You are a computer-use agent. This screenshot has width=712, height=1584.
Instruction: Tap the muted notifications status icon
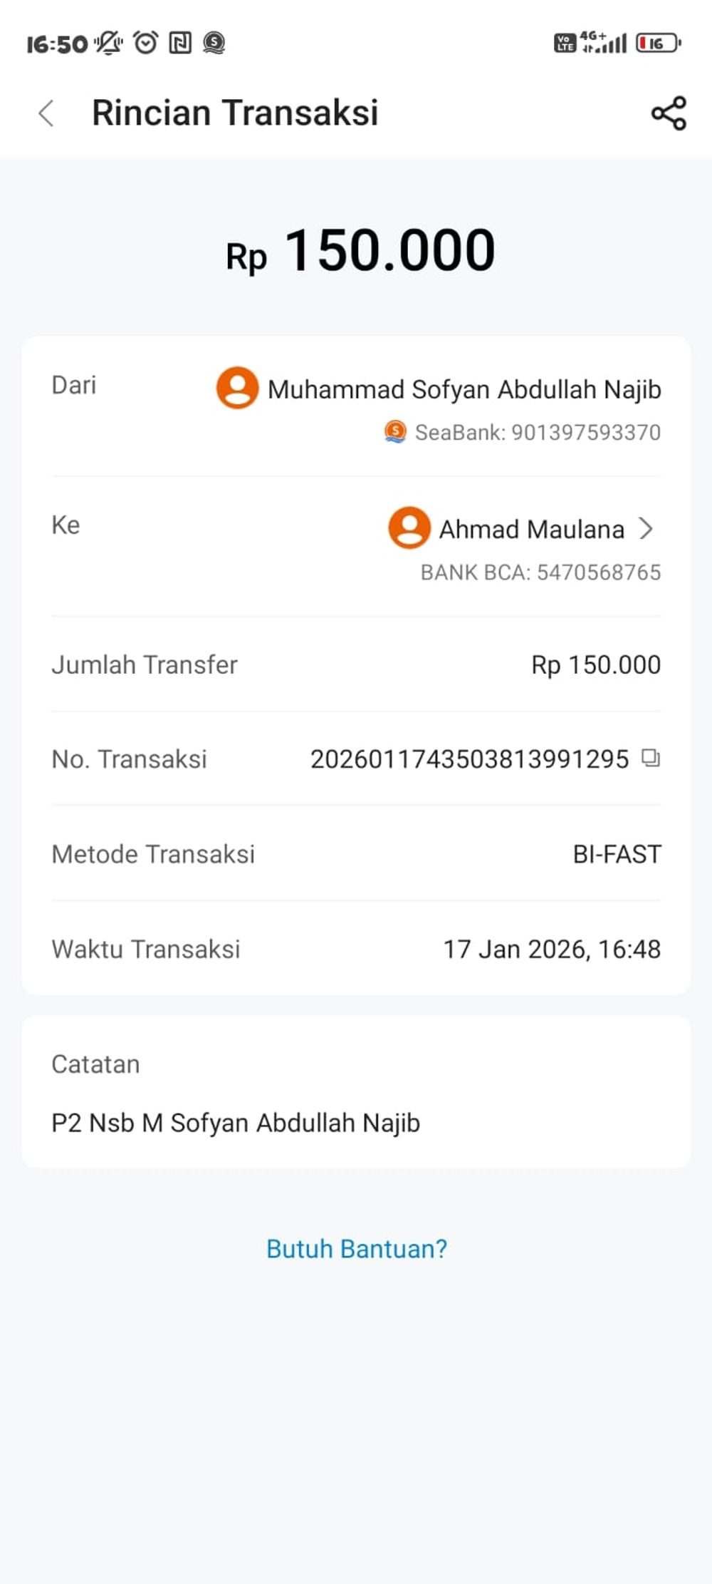pyautogui.click(x=108, y=43)
